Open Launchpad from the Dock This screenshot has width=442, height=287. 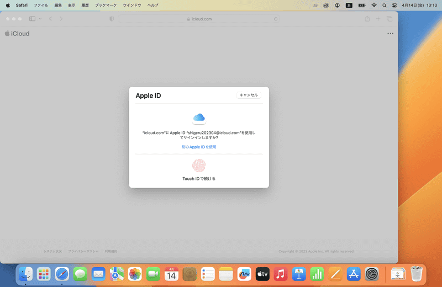coord(44,274)
